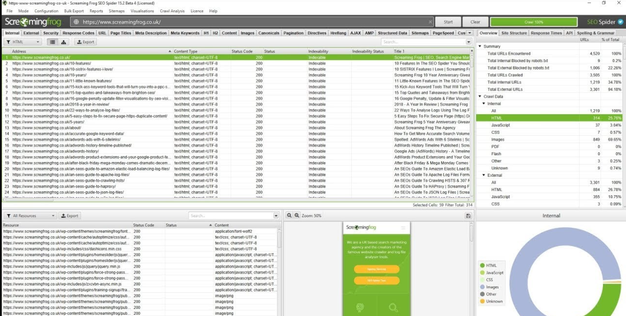This screenshot has width=626, height=316.
Task: Open the Spelling & Grammar tab
Action: (x=595, y=33)
